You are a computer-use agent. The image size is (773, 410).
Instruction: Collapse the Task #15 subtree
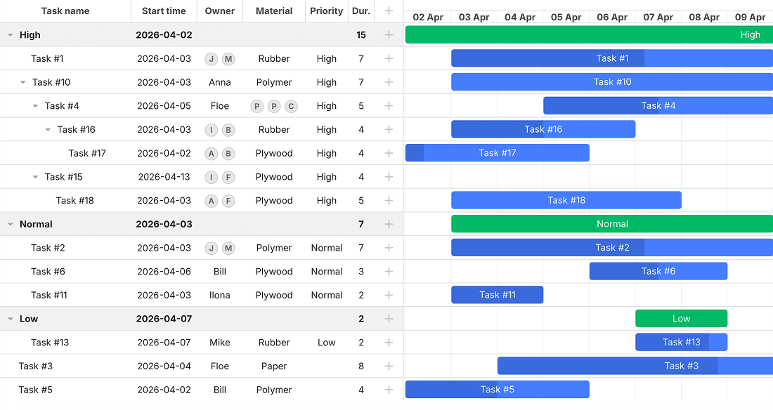[36, 177]
